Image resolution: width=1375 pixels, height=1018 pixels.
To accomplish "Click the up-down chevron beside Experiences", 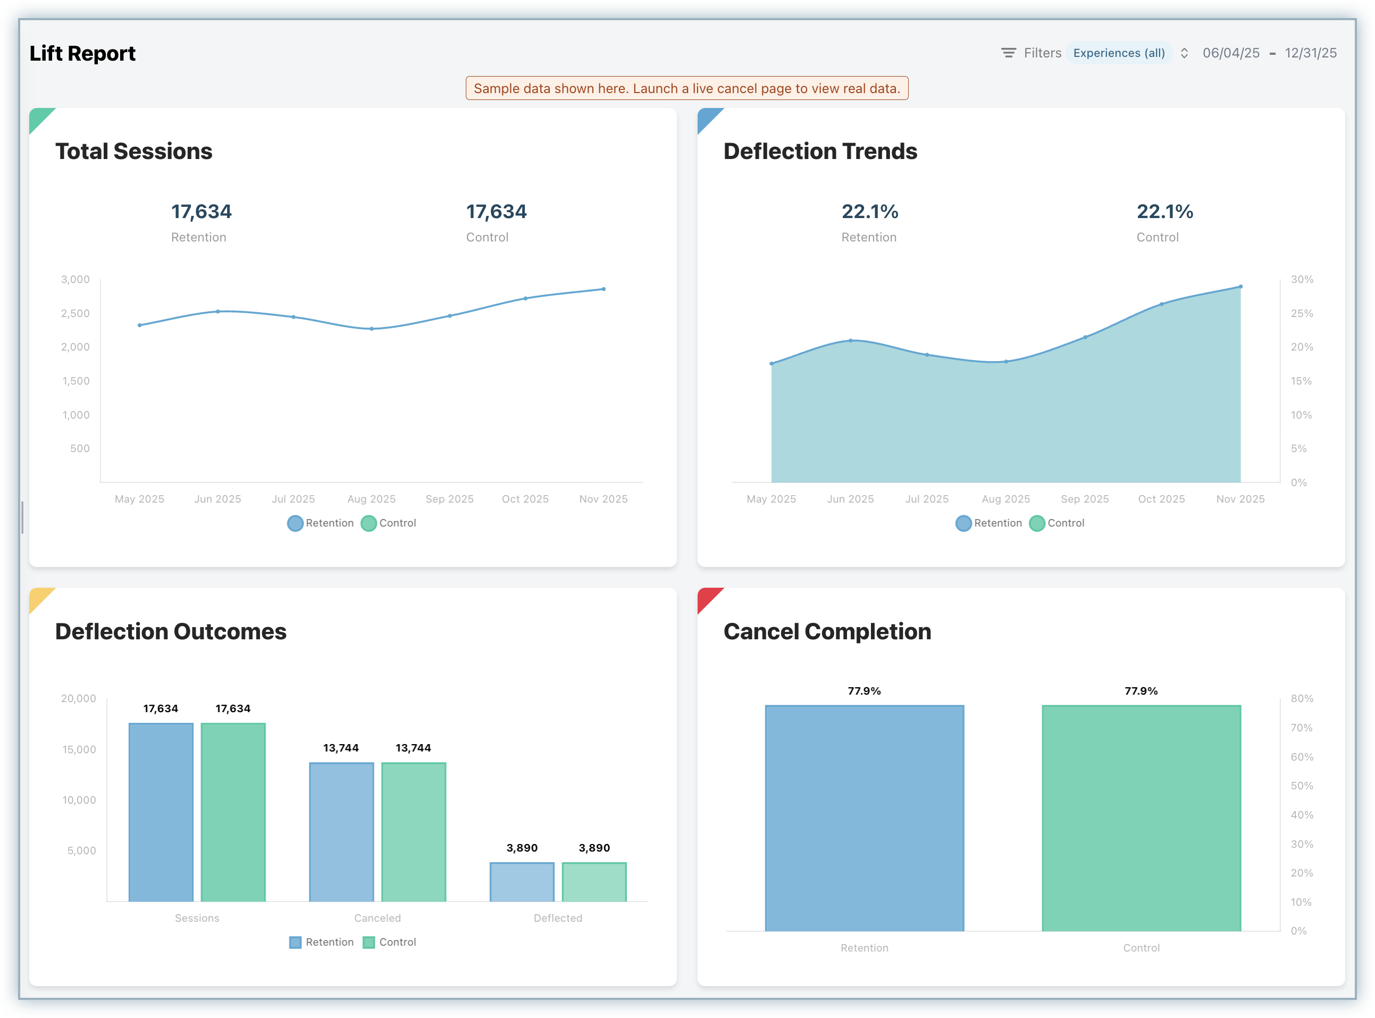I will point(1184,53).
